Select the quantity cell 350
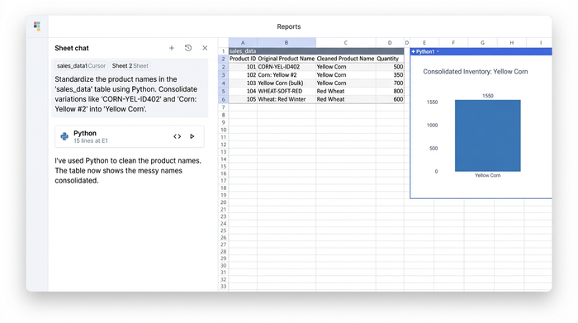This screenshot has width=578, height=323. tap(390, 75)
